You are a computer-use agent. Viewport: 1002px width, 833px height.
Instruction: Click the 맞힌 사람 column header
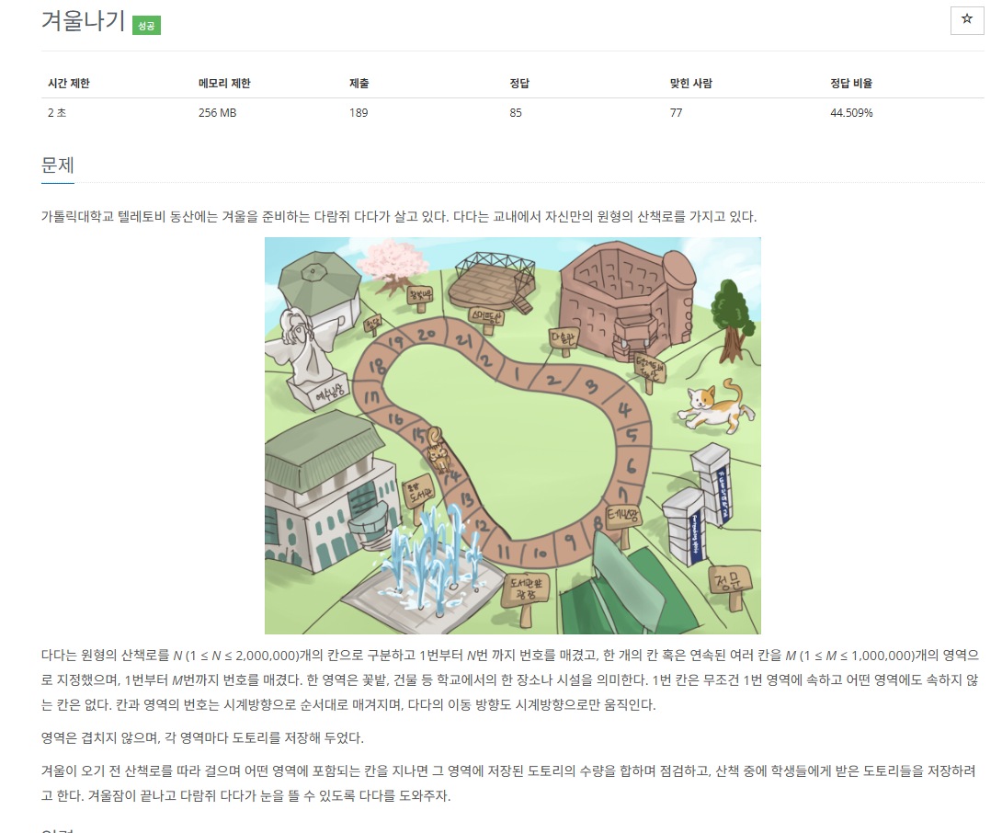(690, 83)
